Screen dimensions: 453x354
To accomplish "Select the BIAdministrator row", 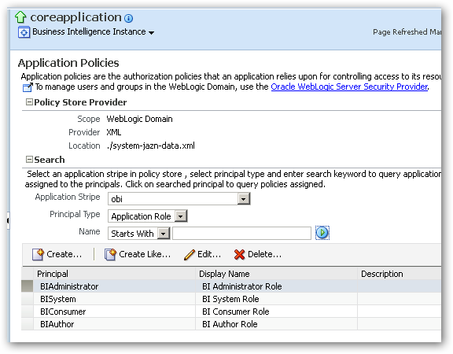I will (231, 286).
